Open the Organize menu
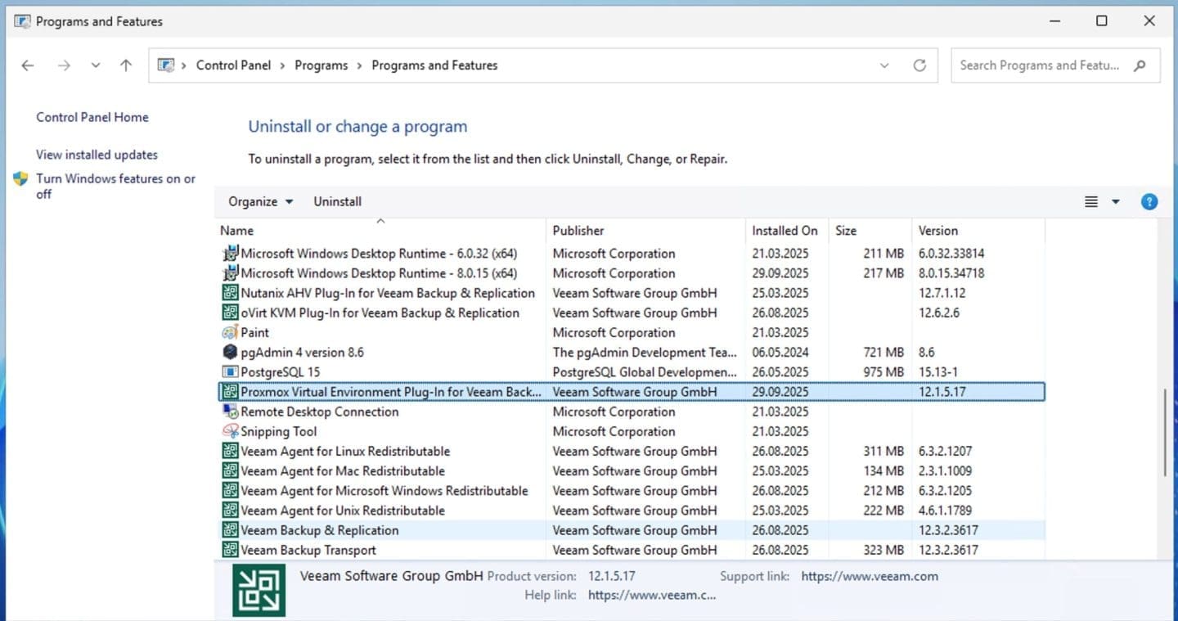Screen dimensions: 1178x621 point(260,201)
